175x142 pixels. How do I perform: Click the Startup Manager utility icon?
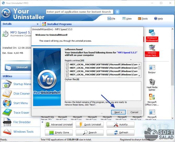pyautogui.click(x=7, y=84)
